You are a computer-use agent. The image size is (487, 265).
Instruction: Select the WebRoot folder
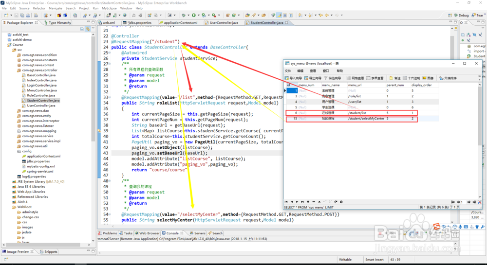[x=22, y=207]
